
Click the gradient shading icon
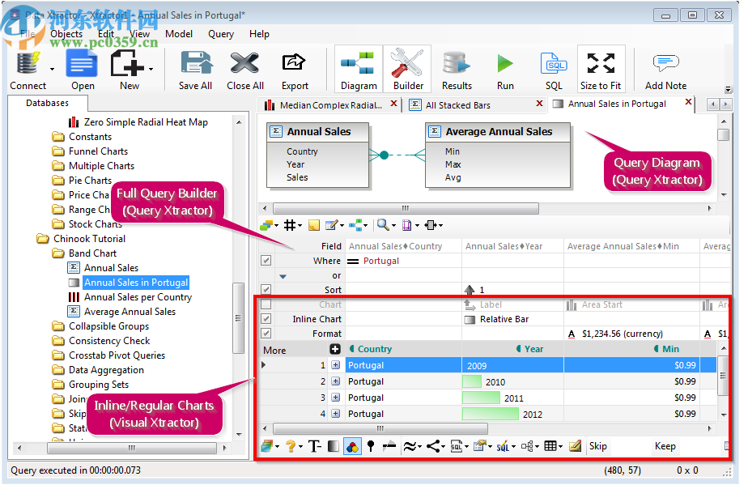coord(334,446)
